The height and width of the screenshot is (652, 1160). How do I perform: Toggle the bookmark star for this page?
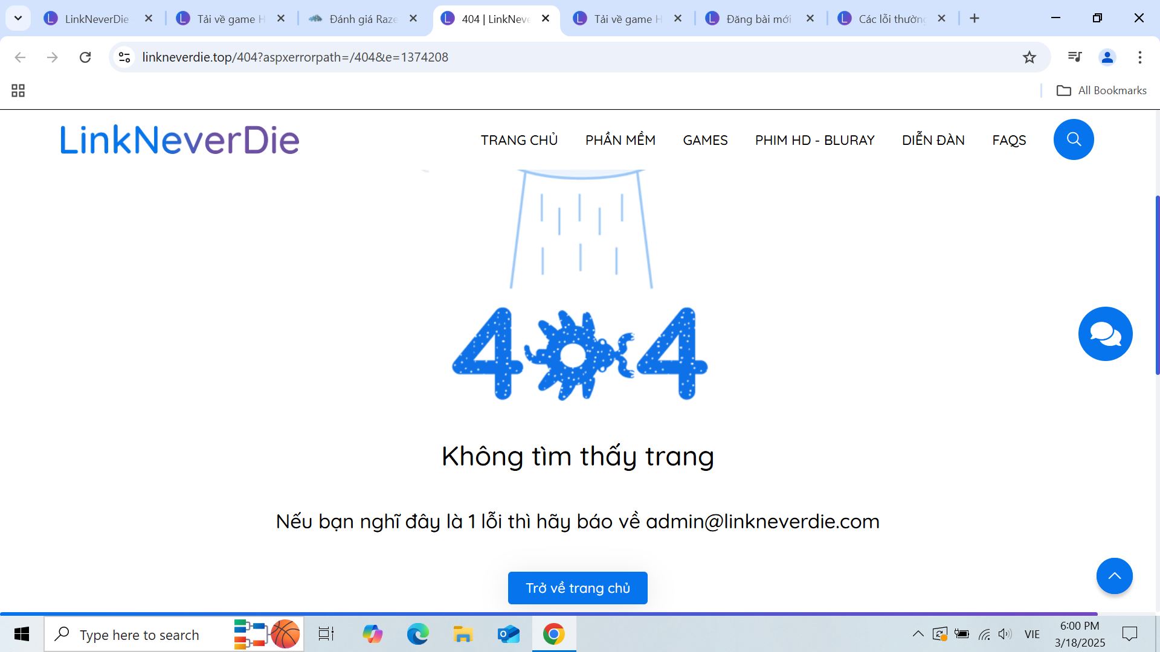click(1029, 57)
